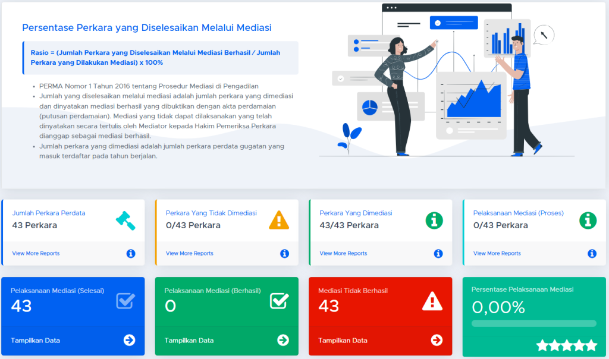Click arrow icon on Mediasi Tidak Berhasil card
609x359 pixels.
click(x=437, y=340)
